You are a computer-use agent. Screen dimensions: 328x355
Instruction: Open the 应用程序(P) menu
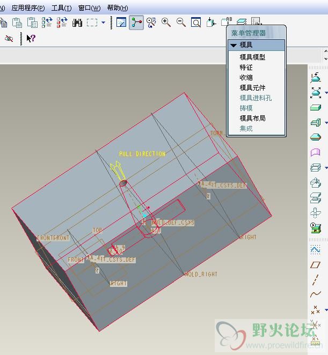(28, 8)
